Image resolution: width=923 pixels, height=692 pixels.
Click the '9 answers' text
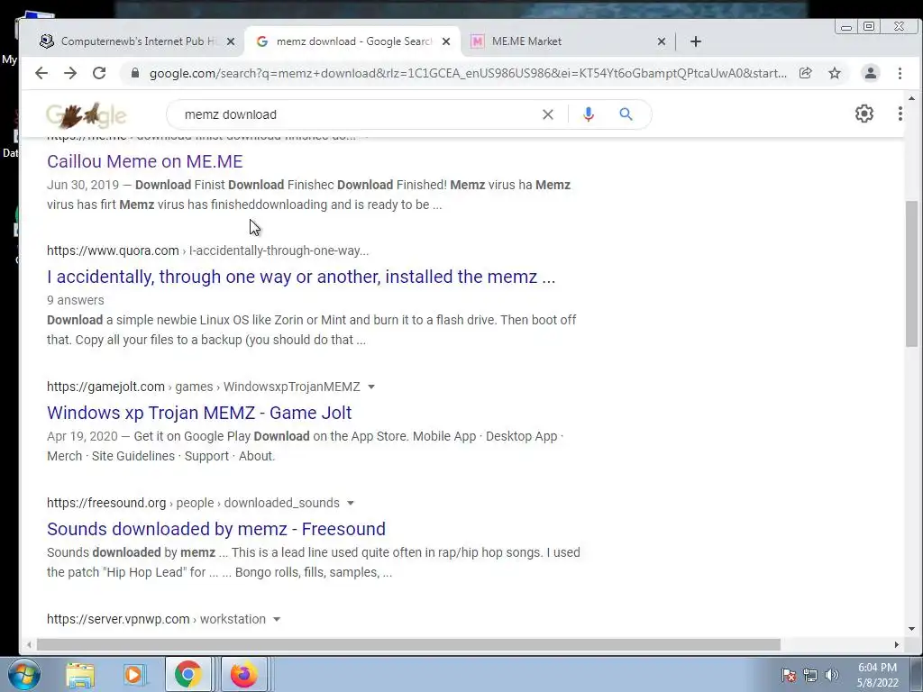(x=76, y=300)
